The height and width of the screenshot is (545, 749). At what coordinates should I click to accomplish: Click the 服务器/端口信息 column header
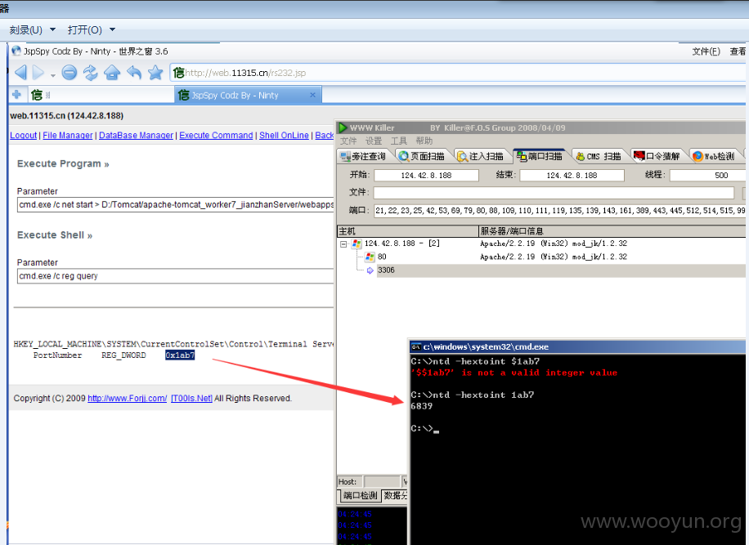612,231
